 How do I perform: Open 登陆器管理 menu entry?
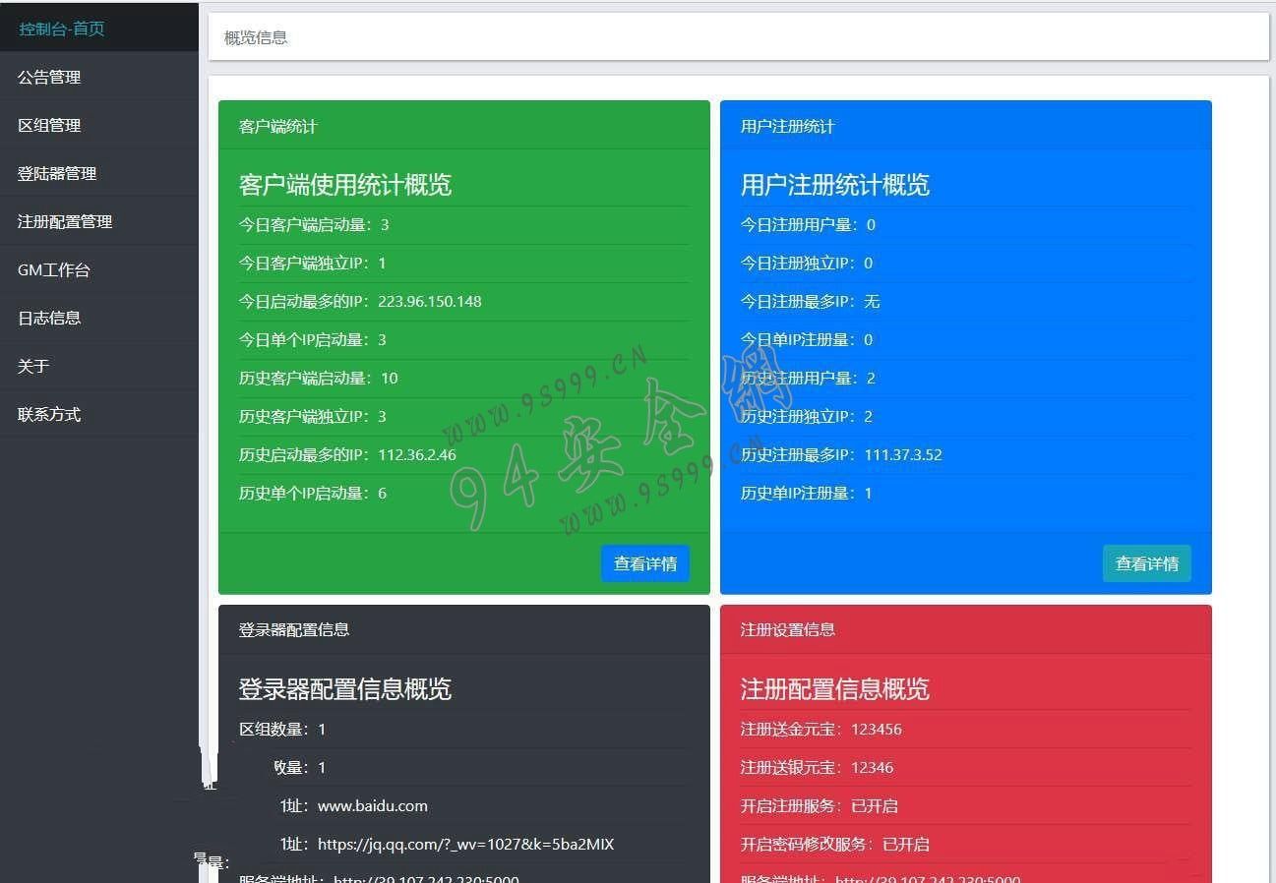pos(57,173)
